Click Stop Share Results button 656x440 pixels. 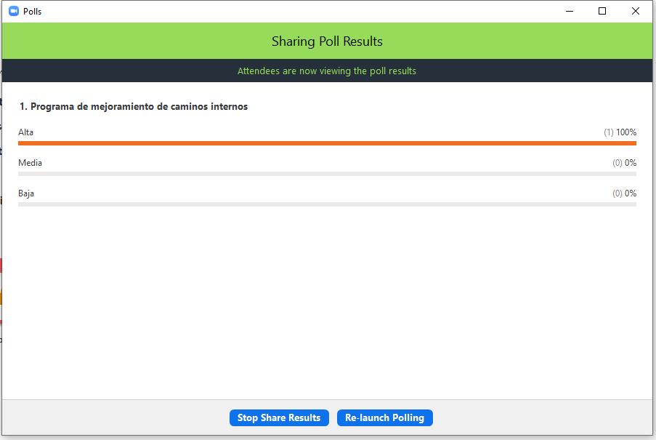point(279,418)
